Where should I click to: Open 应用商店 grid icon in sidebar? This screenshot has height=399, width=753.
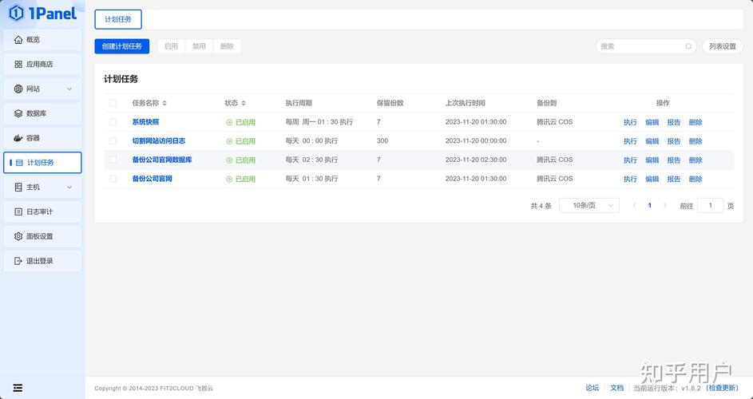click(18, 65)
